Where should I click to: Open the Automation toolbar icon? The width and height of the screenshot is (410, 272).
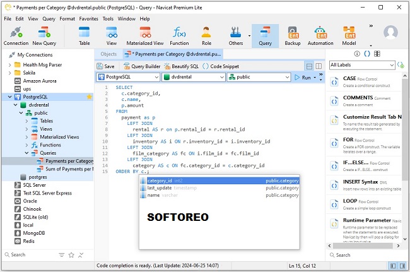320,36
